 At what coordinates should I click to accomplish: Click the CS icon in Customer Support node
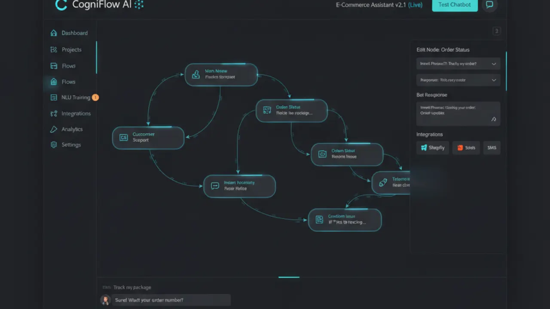tap(124, 138)
